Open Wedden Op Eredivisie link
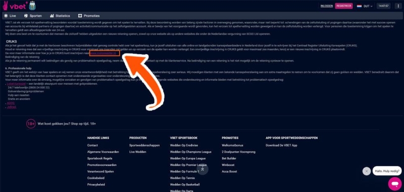Viewport: 404px width, 192px height. [184, 146]
